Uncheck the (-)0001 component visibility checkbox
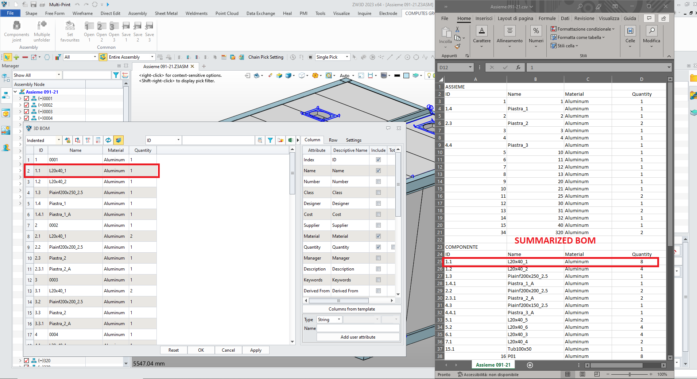The image size is (697, 379). point(26,98)
